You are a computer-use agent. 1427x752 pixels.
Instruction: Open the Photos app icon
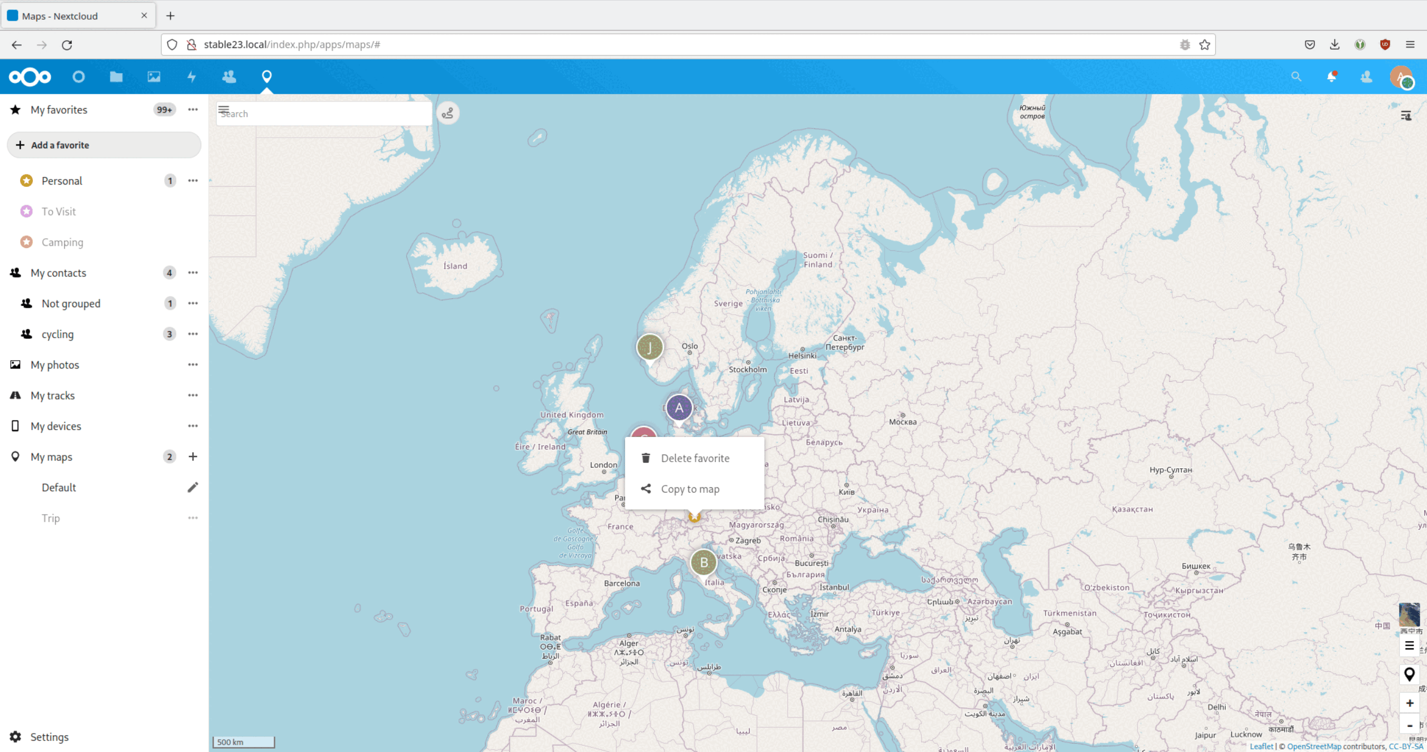pyautogui.click(x=154, y=76)
